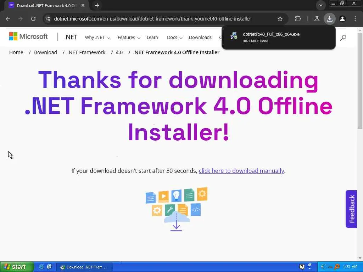
Task: Open dotNetFx40_Full_x86_x64.exe download entry
Action: 279,37
